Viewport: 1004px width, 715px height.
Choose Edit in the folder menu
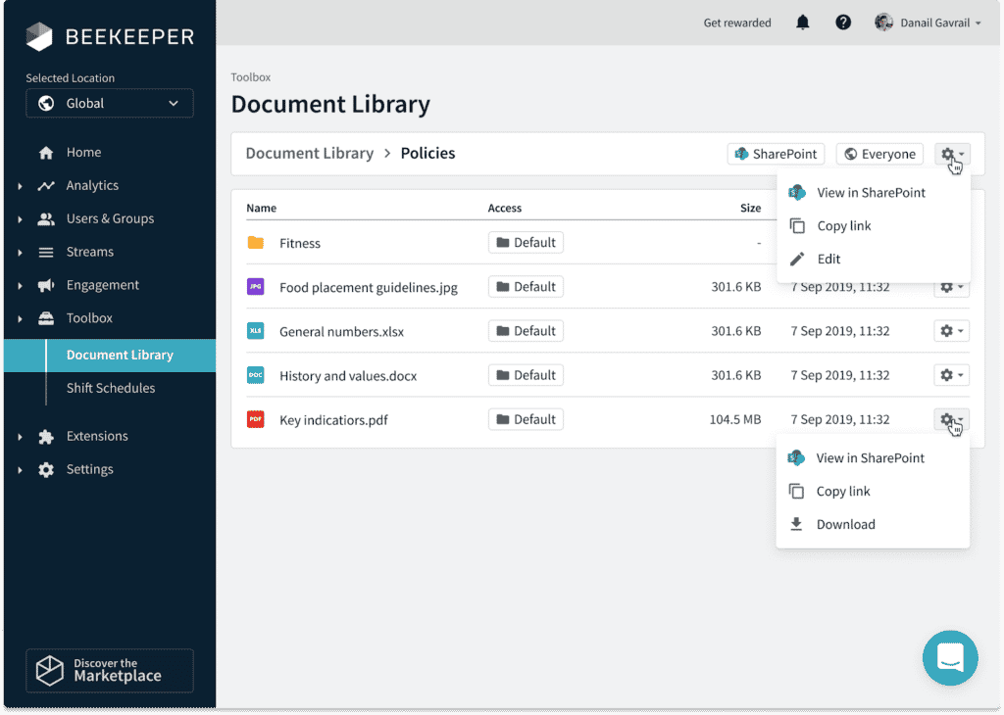828,259
